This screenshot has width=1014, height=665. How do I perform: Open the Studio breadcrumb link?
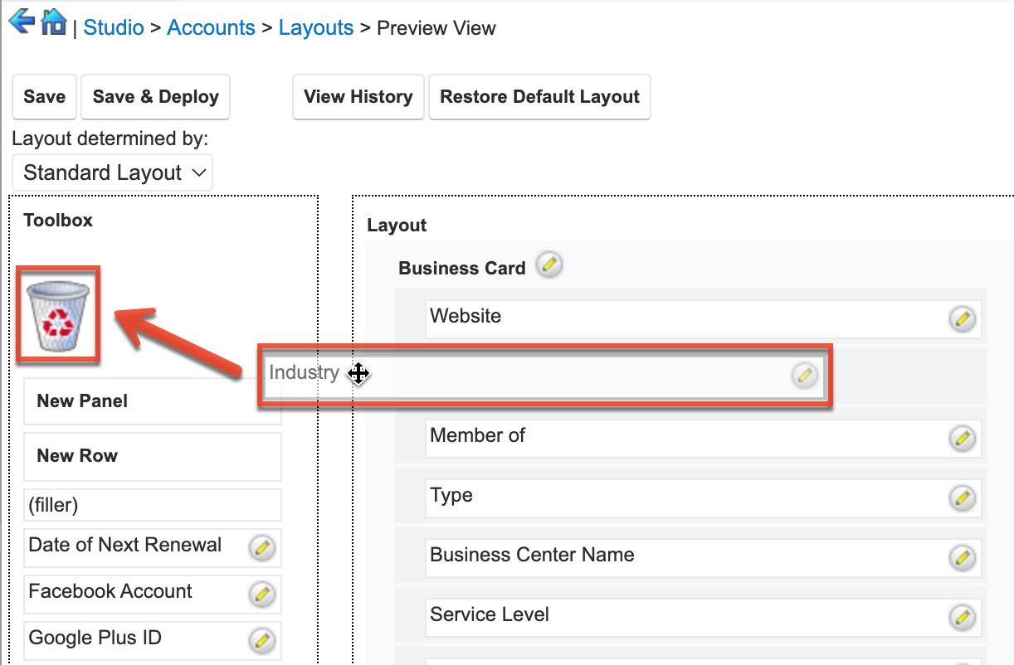click(x=114, y=27)
